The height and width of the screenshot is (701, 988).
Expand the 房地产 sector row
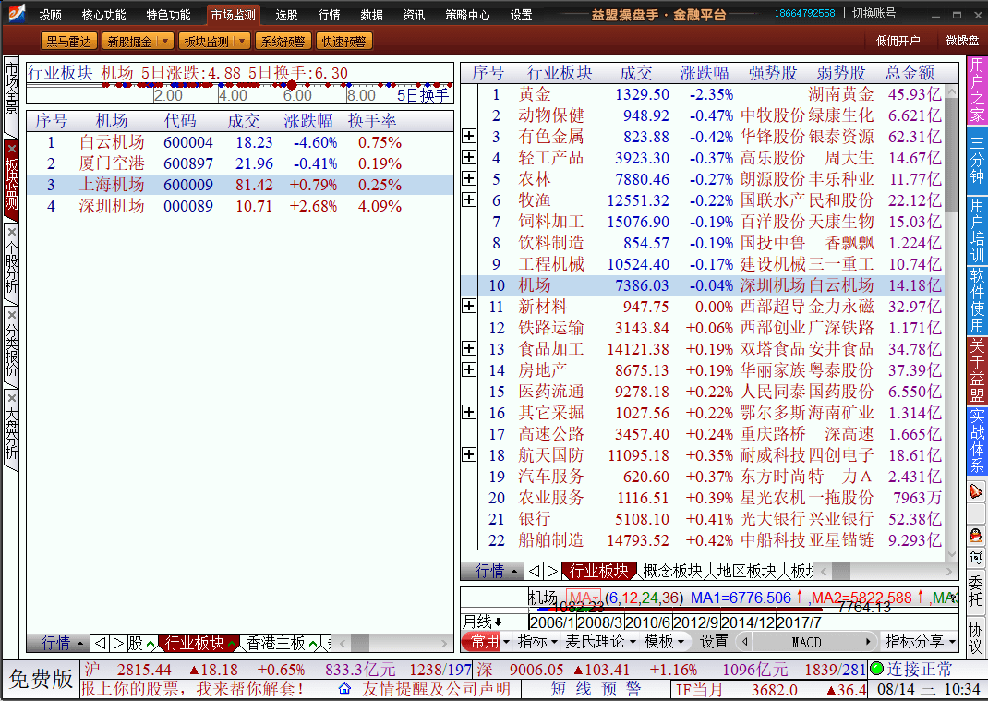click(469, 369)
